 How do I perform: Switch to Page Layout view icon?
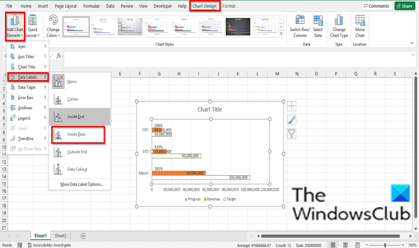tap(345, 245)
